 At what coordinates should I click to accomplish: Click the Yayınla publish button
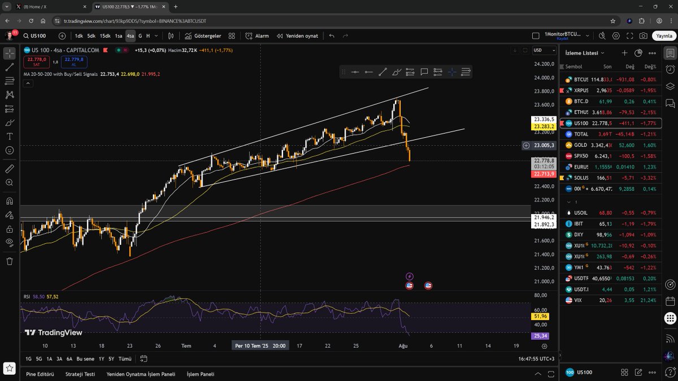[663, 36]
